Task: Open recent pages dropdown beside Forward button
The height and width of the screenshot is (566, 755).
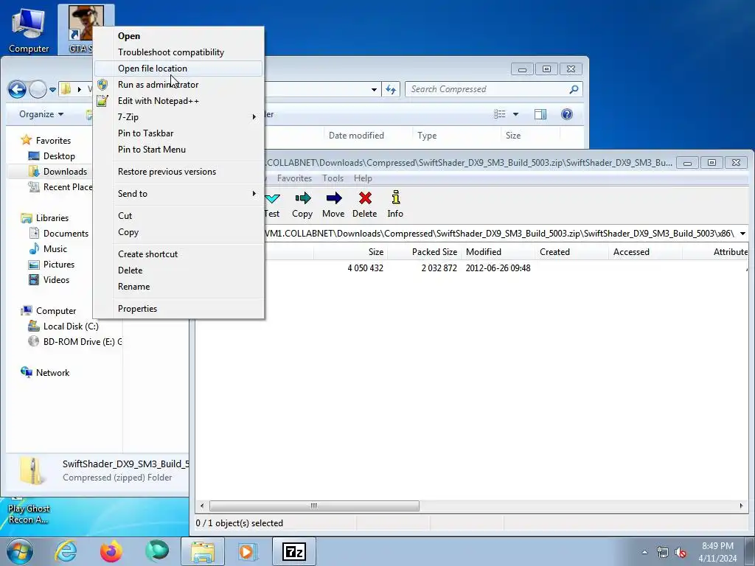Action: point(52,89)
